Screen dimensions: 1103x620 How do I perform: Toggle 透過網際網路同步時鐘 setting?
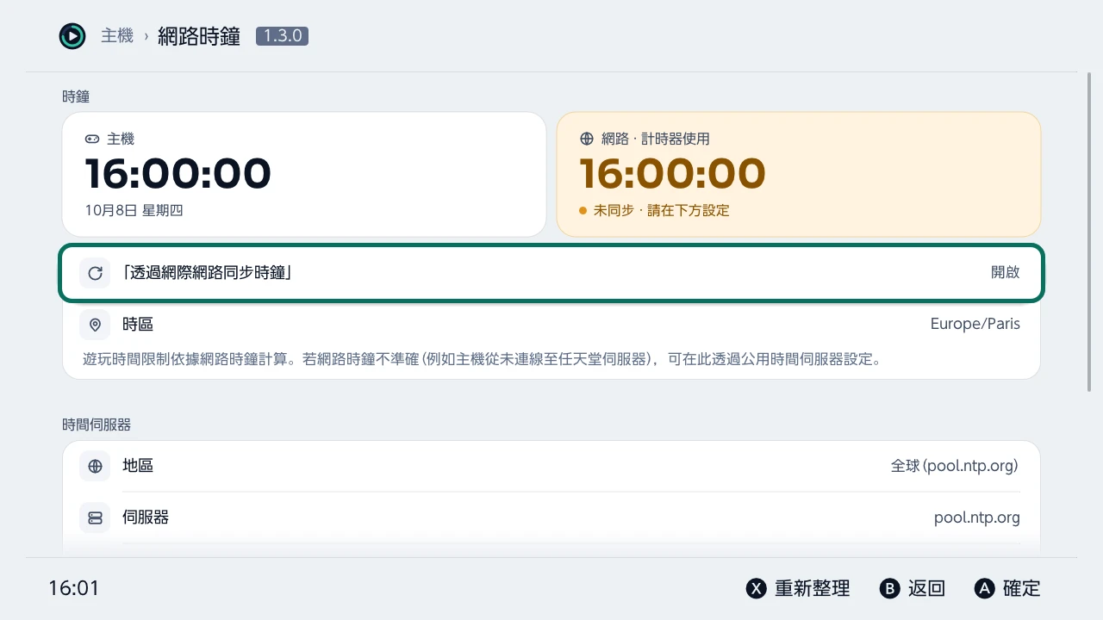click(x=551, y=273)
